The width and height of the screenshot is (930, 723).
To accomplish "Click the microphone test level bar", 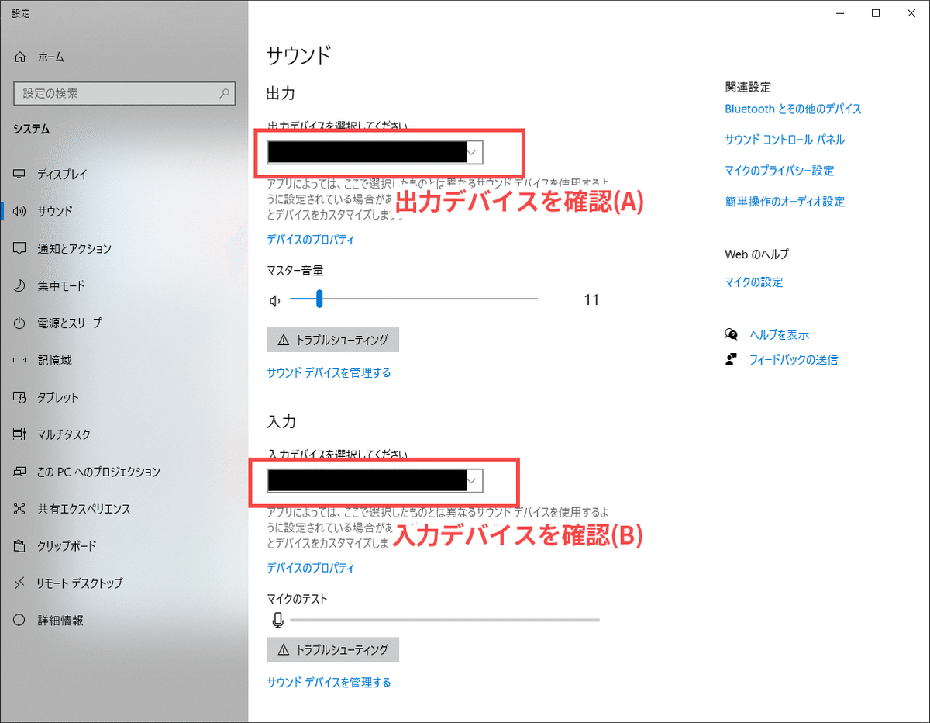I will [445, 621].
